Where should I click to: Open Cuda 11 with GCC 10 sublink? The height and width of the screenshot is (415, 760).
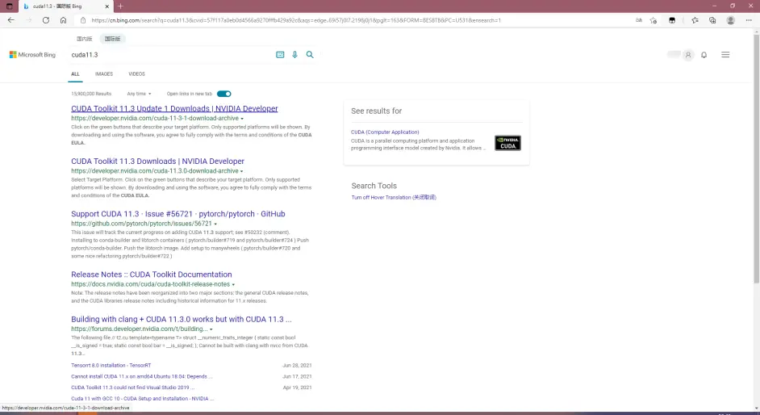[142, 399]
